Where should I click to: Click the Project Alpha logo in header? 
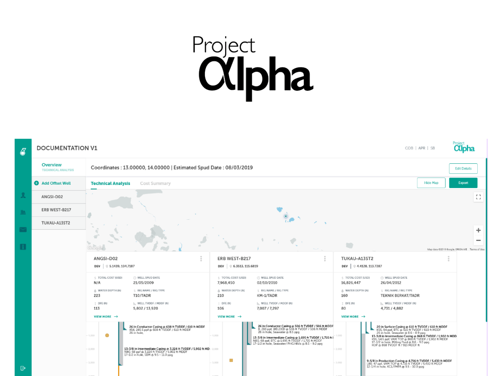[464, 147]
